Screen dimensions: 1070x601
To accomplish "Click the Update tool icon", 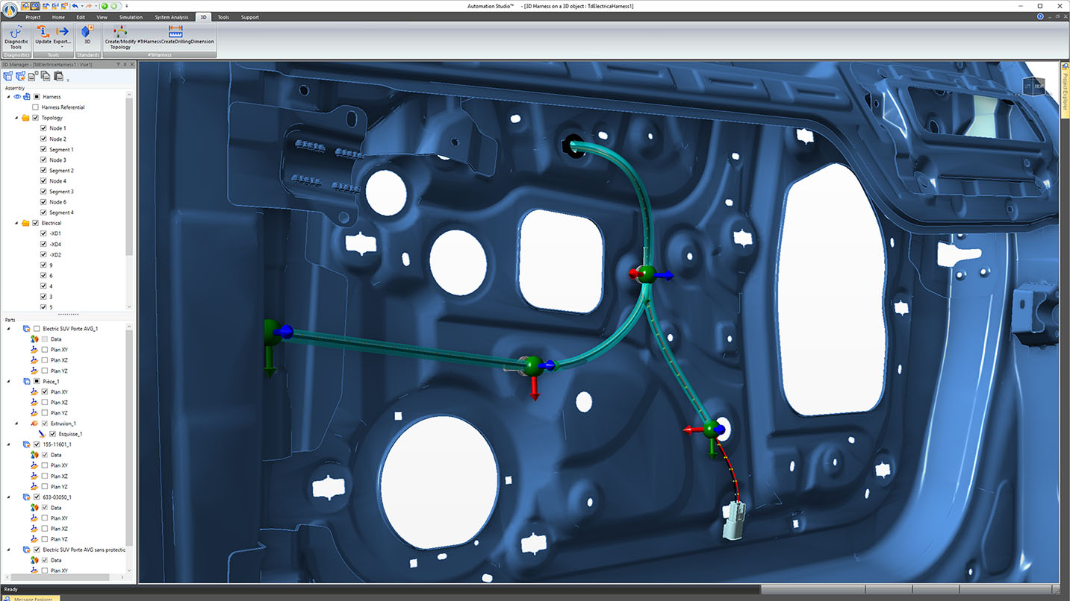I will 43,34.
